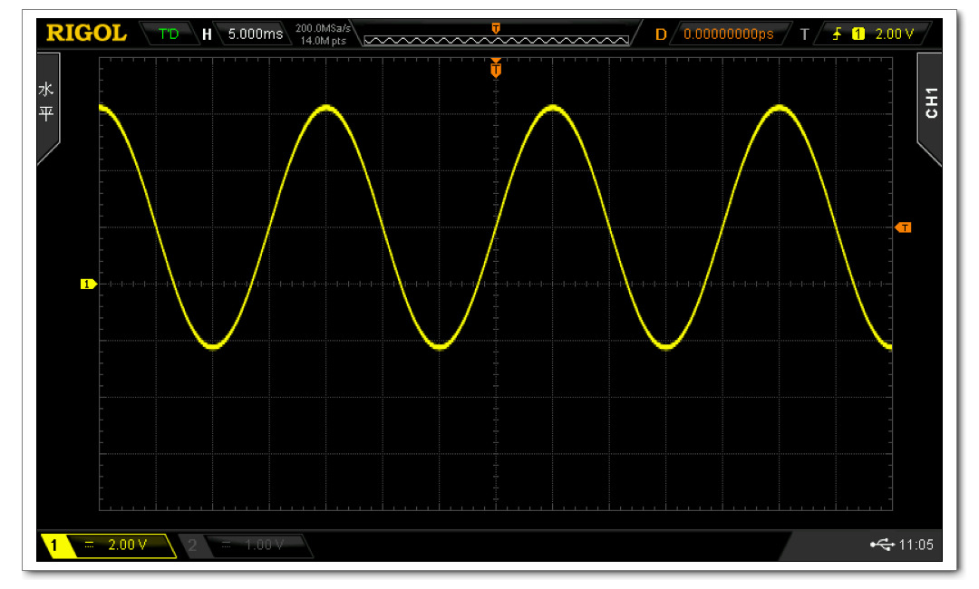
Task: Open the 水平 horizontal menu tab
Action: point(47,101)
